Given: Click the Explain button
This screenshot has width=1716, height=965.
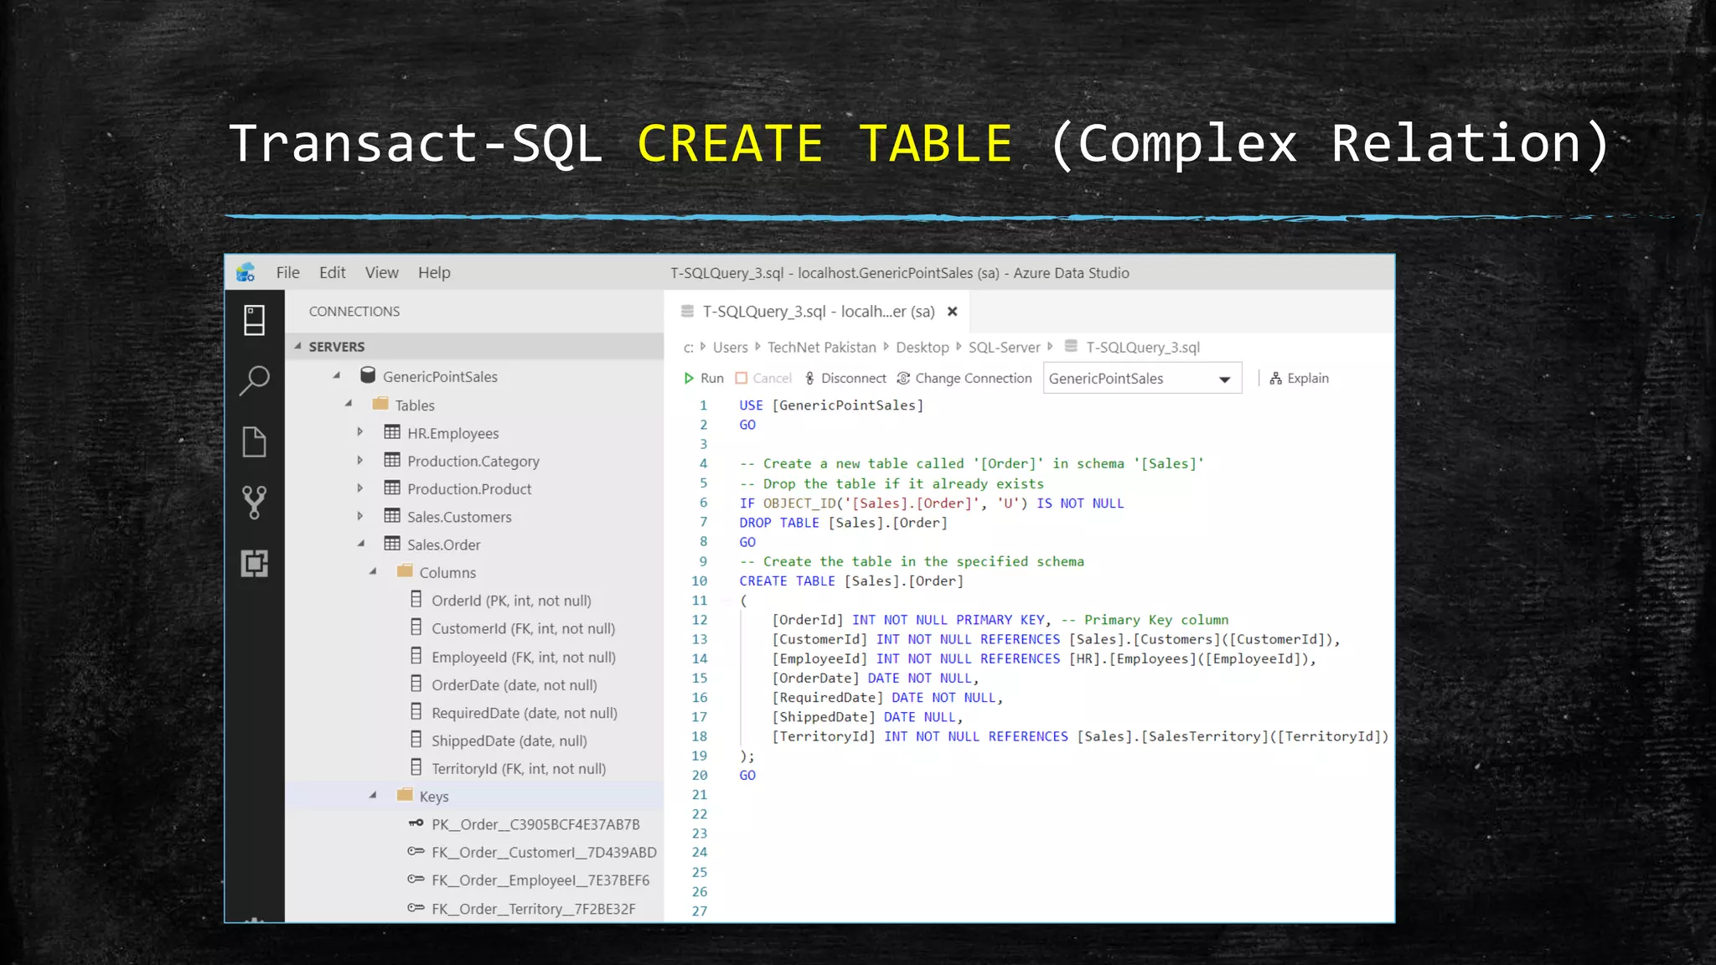Looking at the screenshot, I should click(1300, 379).
